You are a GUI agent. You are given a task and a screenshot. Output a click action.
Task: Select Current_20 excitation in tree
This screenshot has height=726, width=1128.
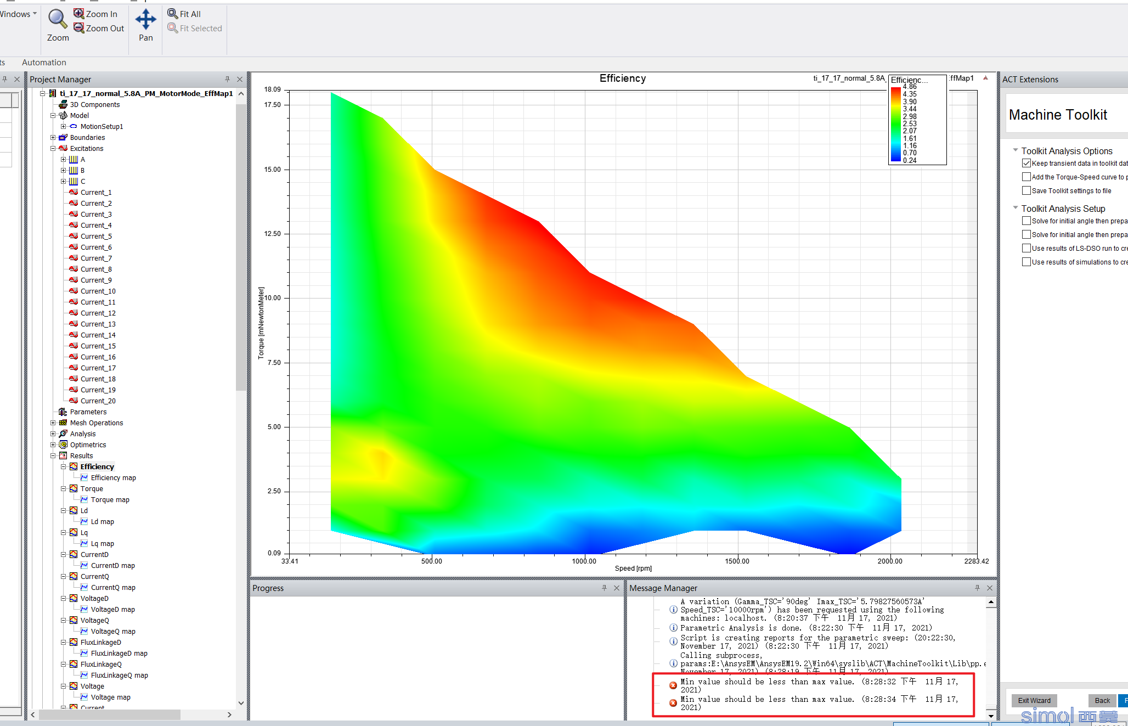(x=98, y=401)
